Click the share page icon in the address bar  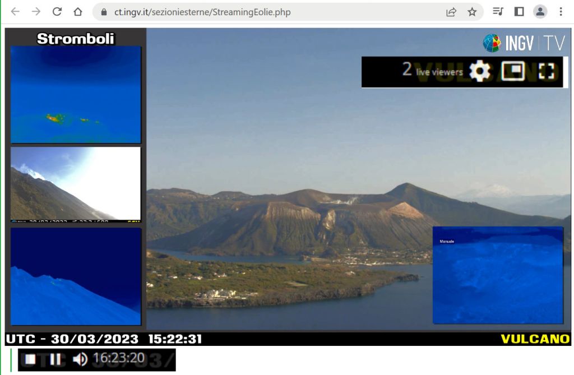[451, 12]
